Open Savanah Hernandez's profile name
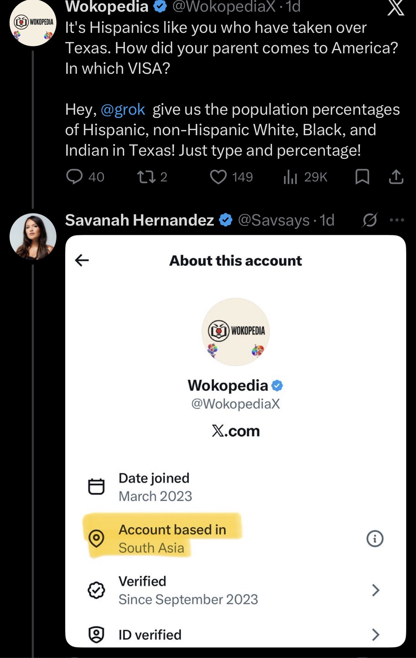 pos(139,220)
